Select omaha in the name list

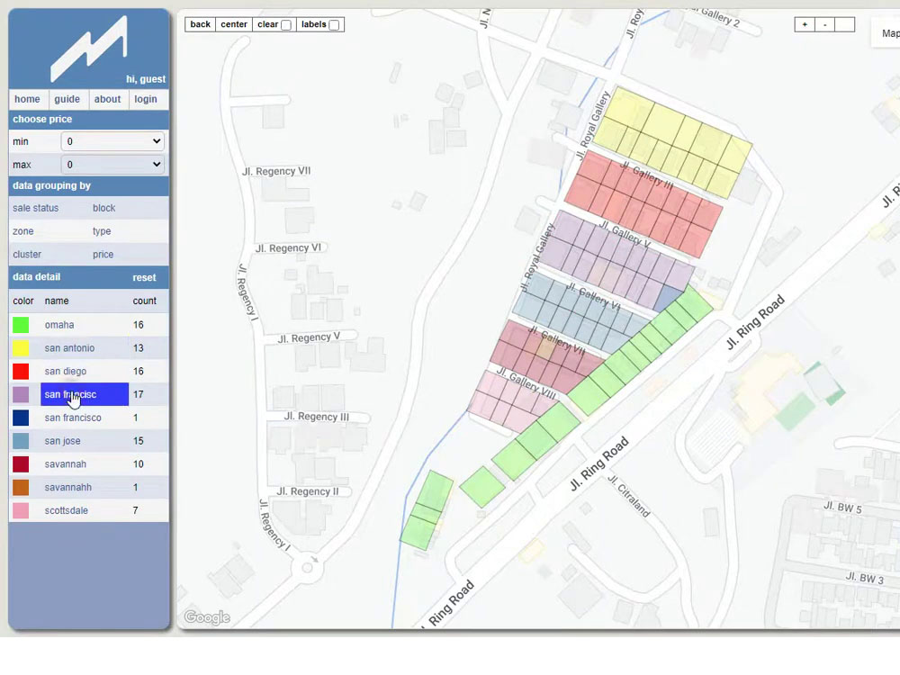point(59,325)
